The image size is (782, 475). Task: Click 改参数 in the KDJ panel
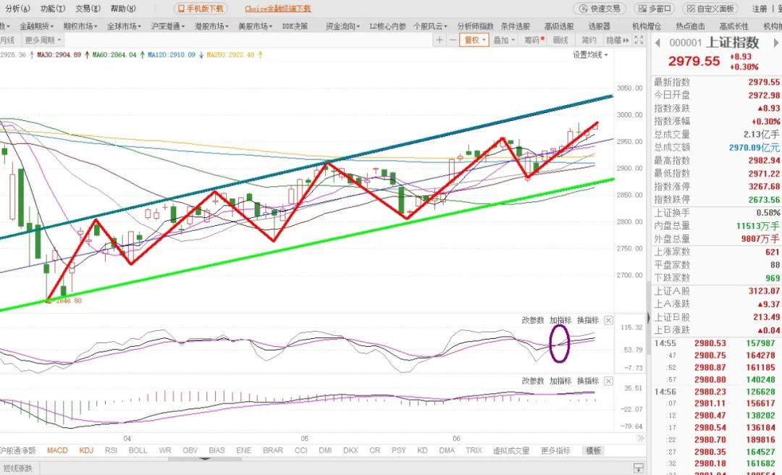(533, 320)
